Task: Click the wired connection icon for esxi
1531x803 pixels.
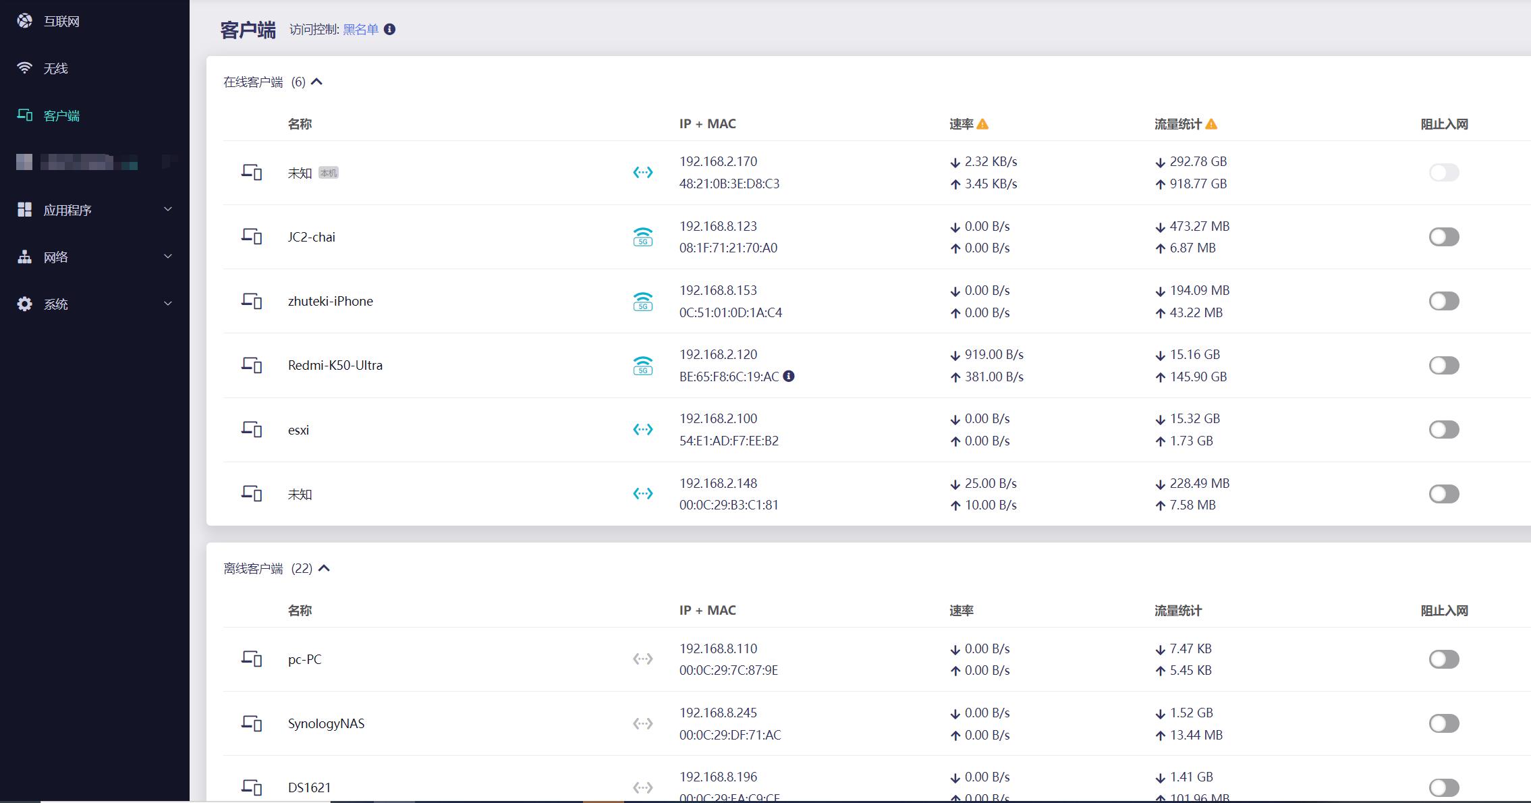Action: (x=642, y=429)
